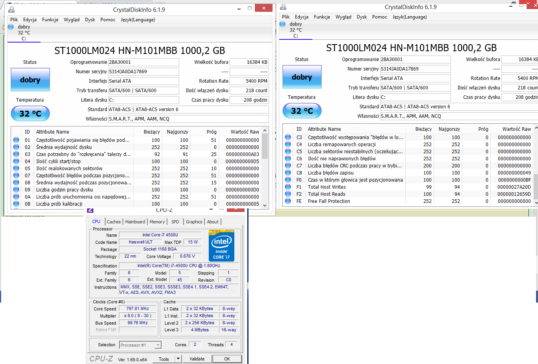The width and height of the screenshot is (538, 364).
Task: Click the right CrystalDiskInfo window's title bar icon
Action: [283, 7]
